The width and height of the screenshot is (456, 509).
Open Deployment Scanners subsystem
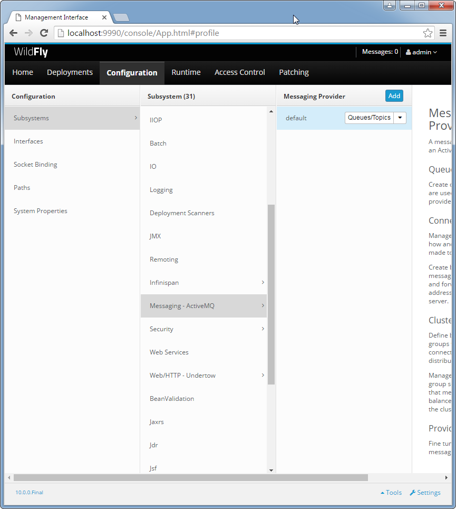tap(203, 213)
